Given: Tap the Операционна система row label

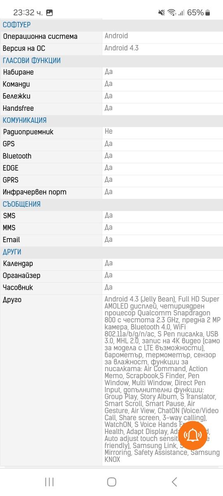Looking at the screenshot, I should 40,37.
